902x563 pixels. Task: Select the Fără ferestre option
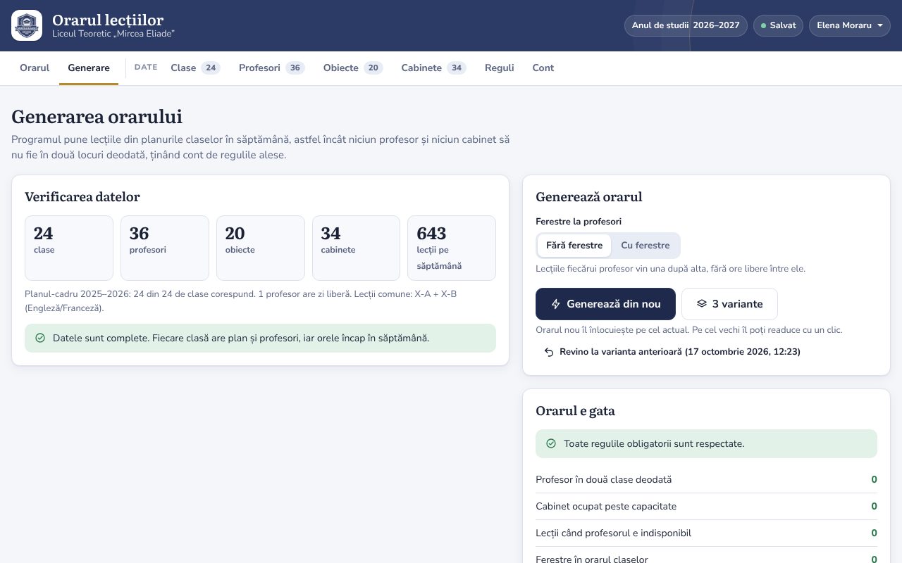click(x=574, y=246)
